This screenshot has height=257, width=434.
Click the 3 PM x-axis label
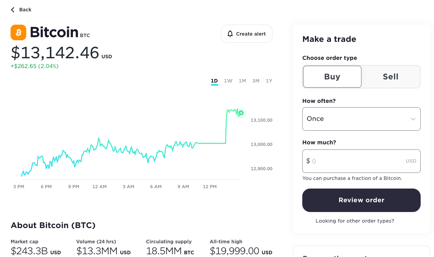coord(19,187)
